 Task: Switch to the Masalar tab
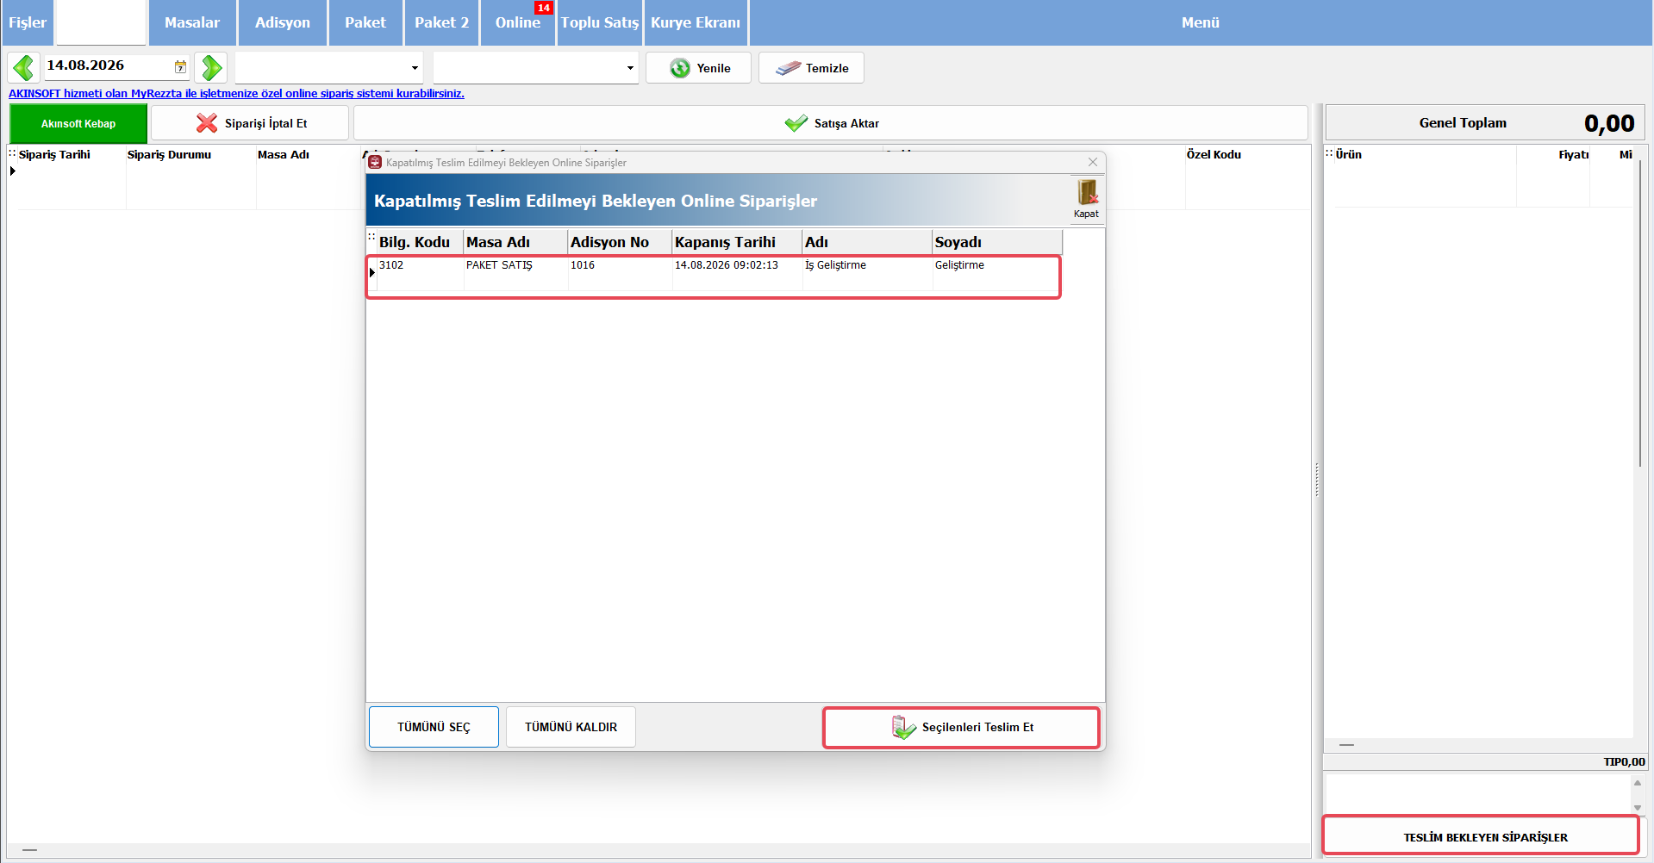[x=192, y=22]
